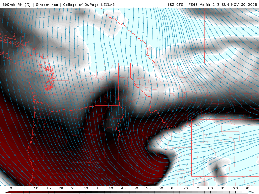The height and width of the screenshot is (194, 259).
Task: Select the '55' label on the color scale
Action: 148,188
